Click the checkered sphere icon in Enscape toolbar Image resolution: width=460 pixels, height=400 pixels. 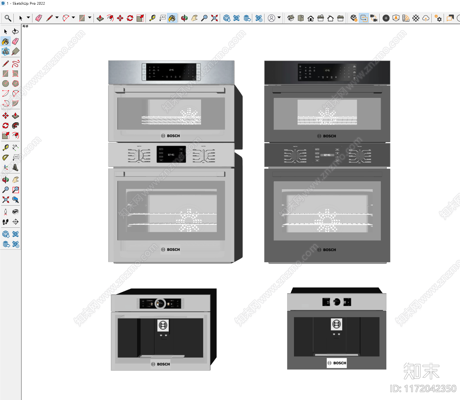click(416, 18)
